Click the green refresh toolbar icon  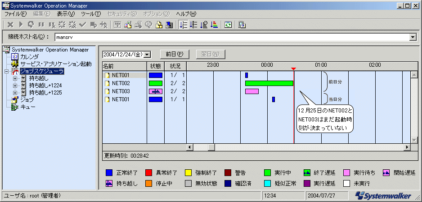pyautogui.click(x=228, y=25)
